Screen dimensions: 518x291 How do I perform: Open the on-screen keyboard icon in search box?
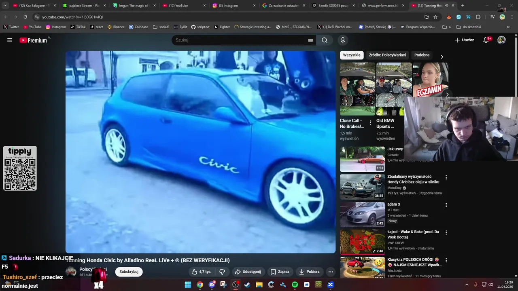click(x=310, y=40)
